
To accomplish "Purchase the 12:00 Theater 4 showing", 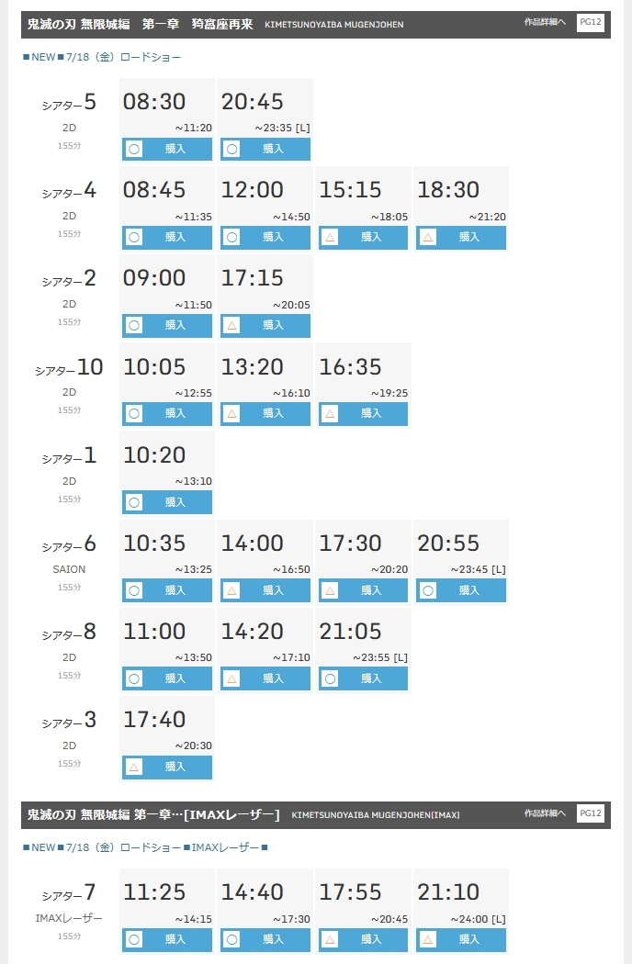I will (x=265, y=237).
